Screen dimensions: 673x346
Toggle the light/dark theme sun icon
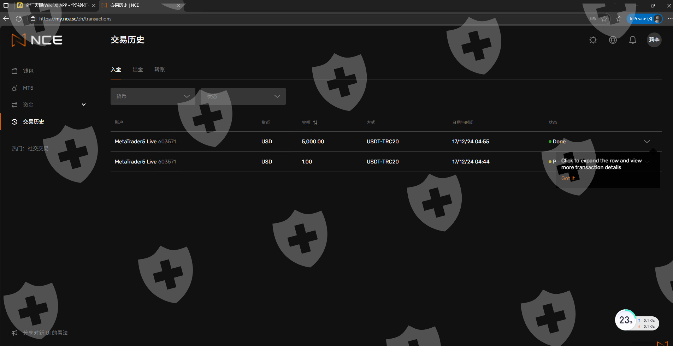point(593,40)
